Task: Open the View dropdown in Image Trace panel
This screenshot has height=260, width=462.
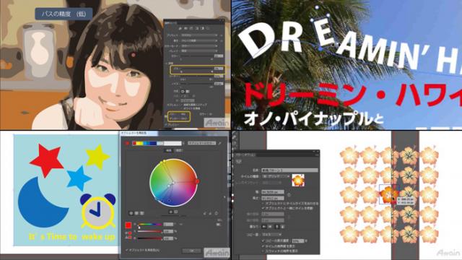Action: pyautogui.click(x=199, y=40)
